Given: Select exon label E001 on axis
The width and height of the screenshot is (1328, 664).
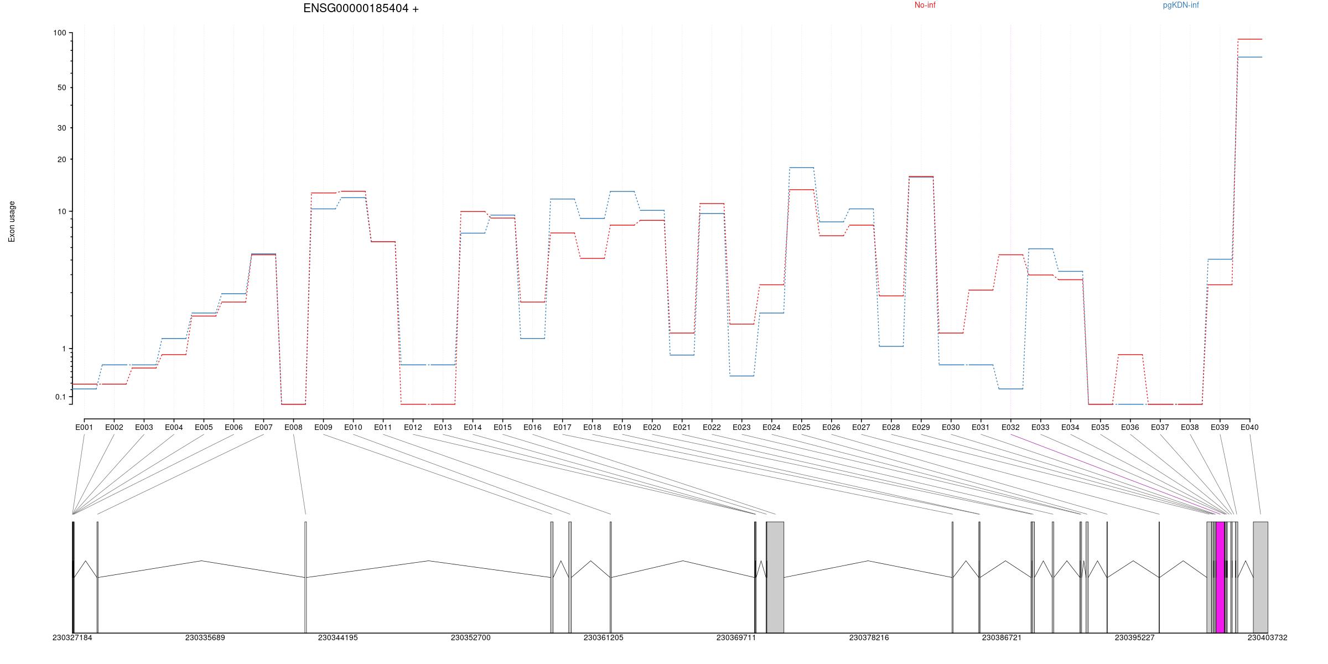Looking at the screenshot, I should click(x=84, y=427).
